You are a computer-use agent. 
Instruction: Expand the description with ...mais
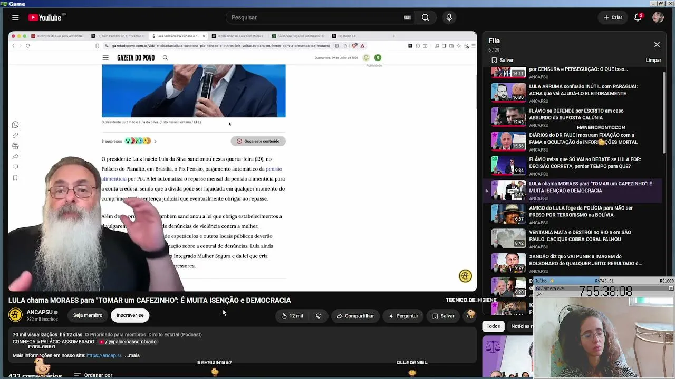132,355
